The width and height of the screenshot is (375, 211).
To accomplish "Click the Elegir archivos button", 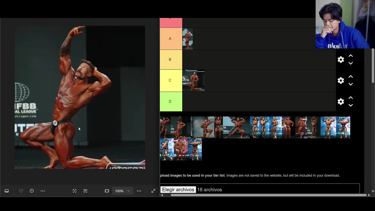I will click(x=178, y=190).
